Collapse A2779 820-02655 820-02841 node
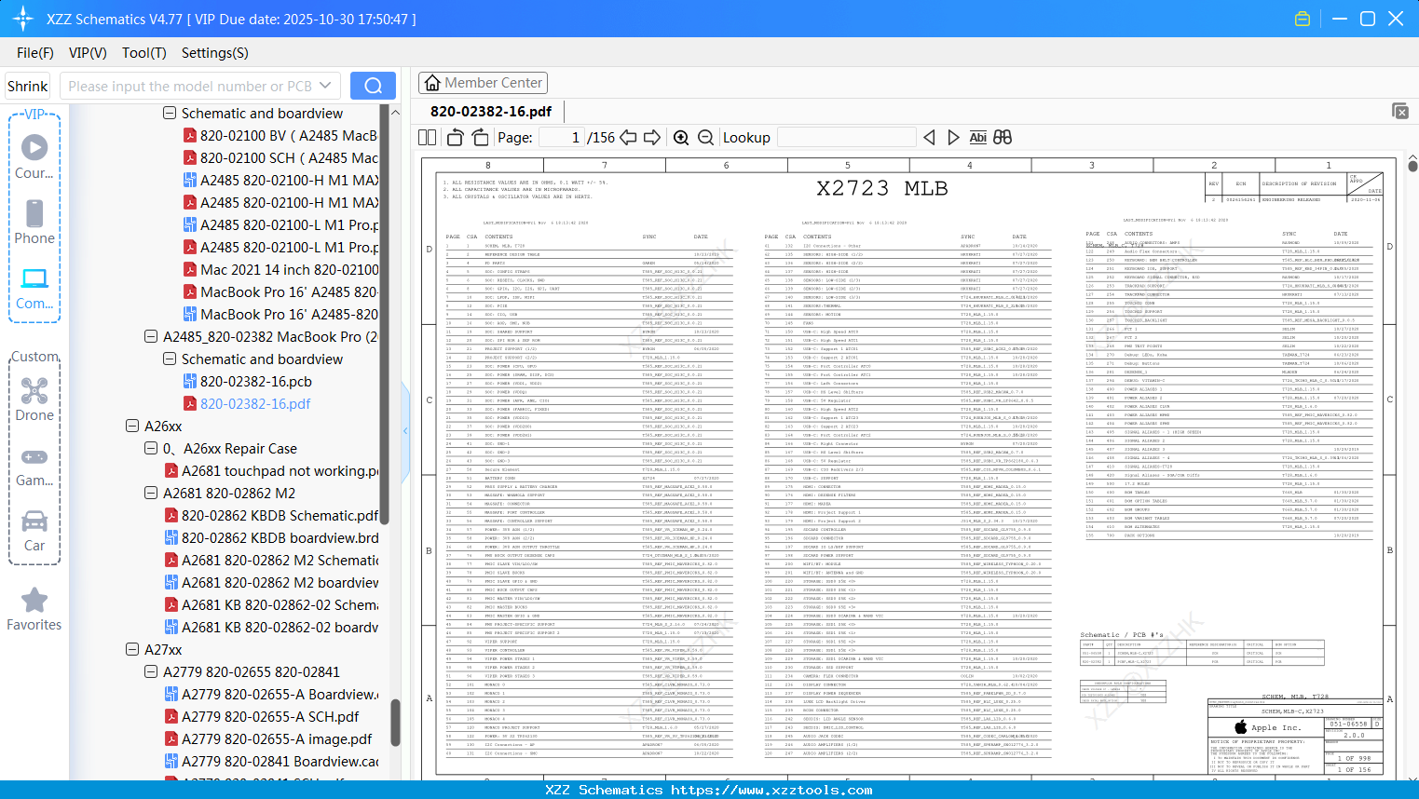 pyautogui.click(x=151, y=672)
